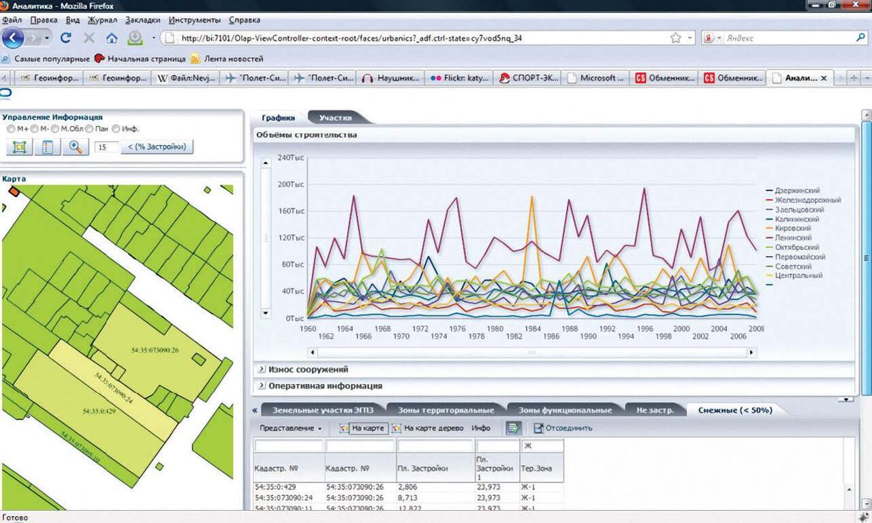The height and width of the screenshot is (523, 872).
Task: Click the status bar icon at bottom right
Action: 864,517
